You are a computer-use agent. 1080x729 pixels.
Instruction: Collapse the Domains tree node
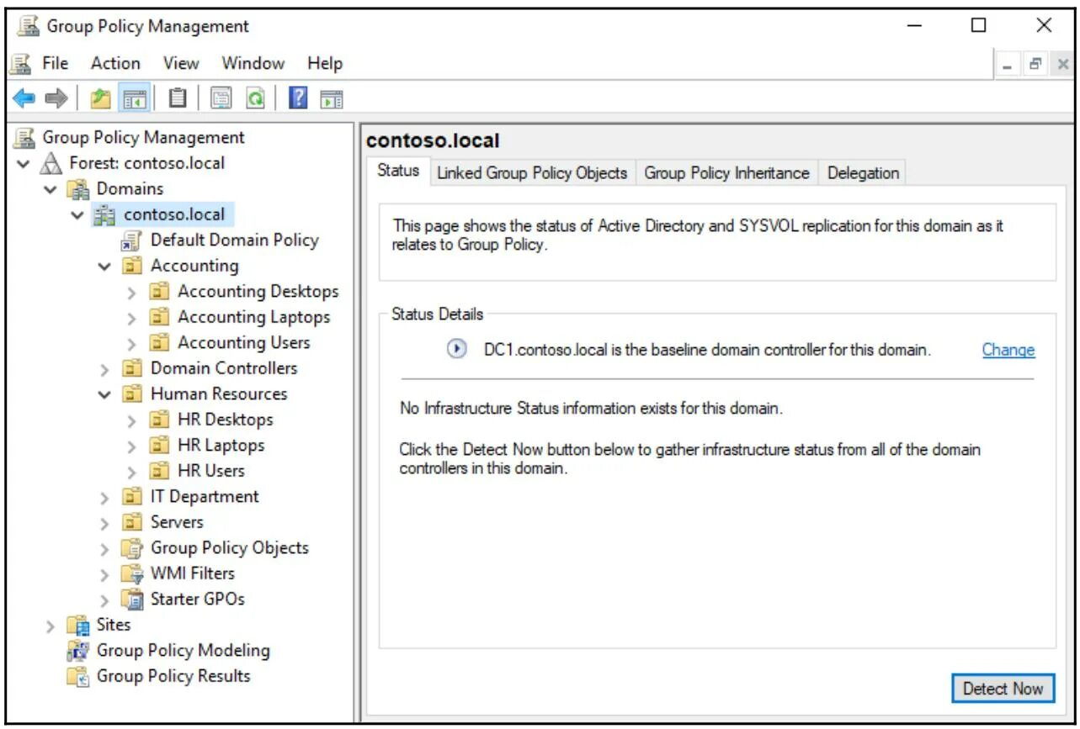pos(51,190)
